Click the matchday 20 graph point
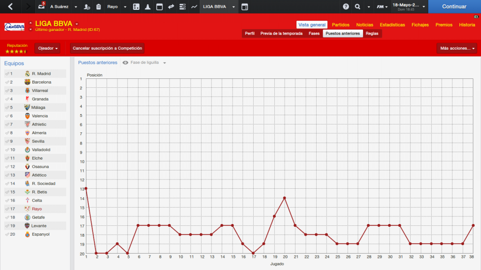The width and height of the screenshot is (481, 270). [285, 198]
